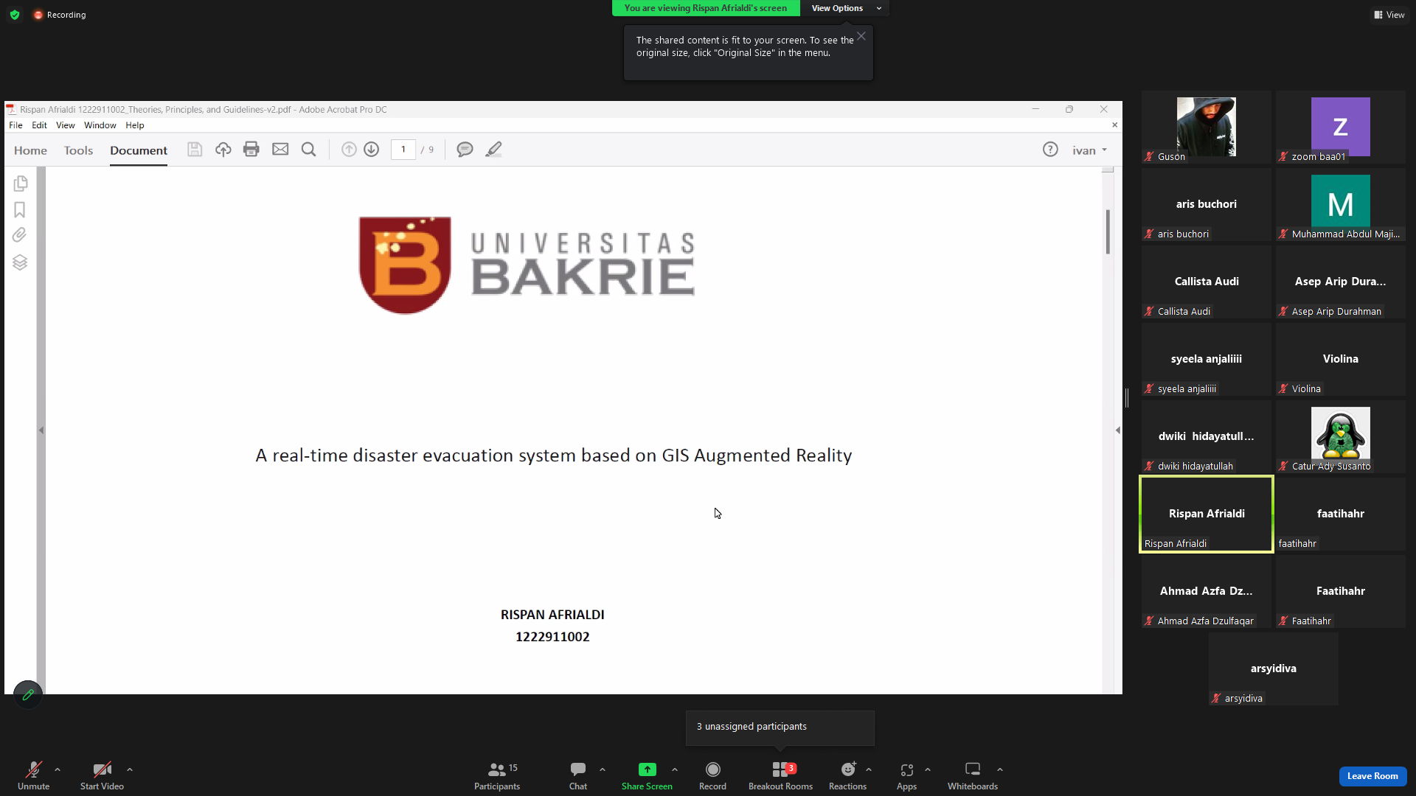1416x796 pixels.
Task: Open the Help menu in Acrobat
Action: pos(135,125)
